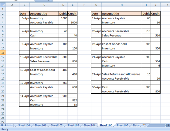This screenshot has height=131, width=170.
Task: Select row 1 header
Action: tap(3, 9)
